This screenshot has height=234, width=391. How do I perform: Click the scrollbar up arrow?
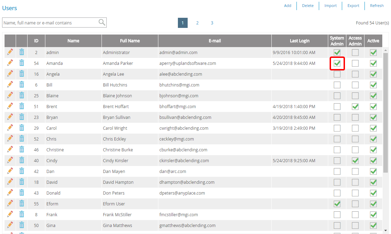[x=385, y=50]
